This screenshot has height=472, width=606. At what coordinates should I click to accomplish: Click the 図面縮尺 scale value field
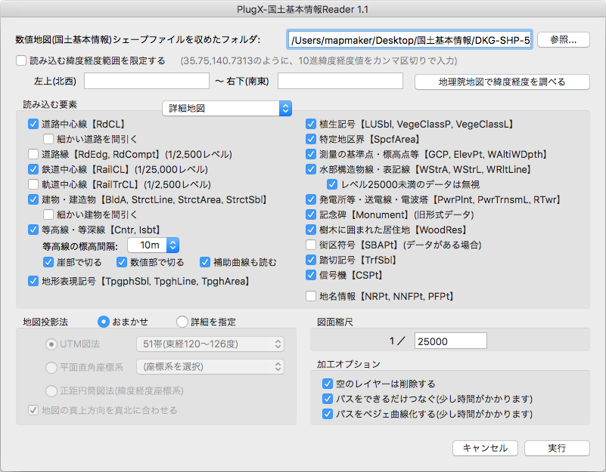point(452,340)
